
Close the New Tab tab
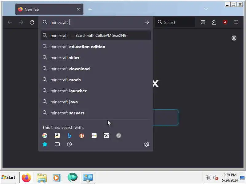(x=78, y=10)
